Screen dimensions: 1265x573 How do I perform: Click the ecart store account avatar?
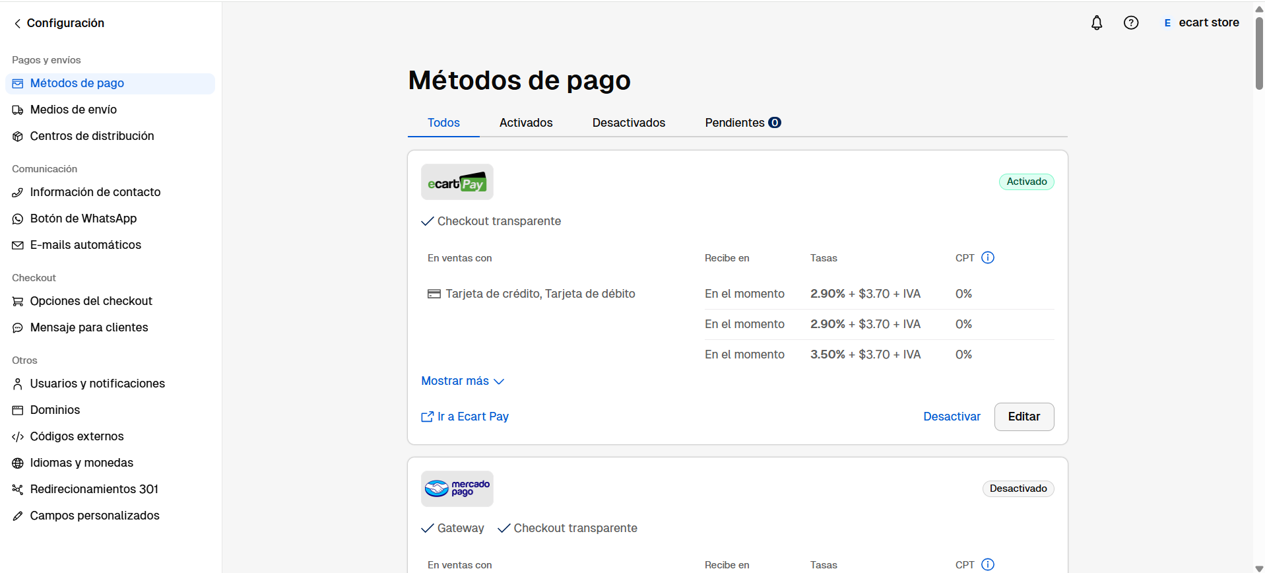tap(1167, 23)
